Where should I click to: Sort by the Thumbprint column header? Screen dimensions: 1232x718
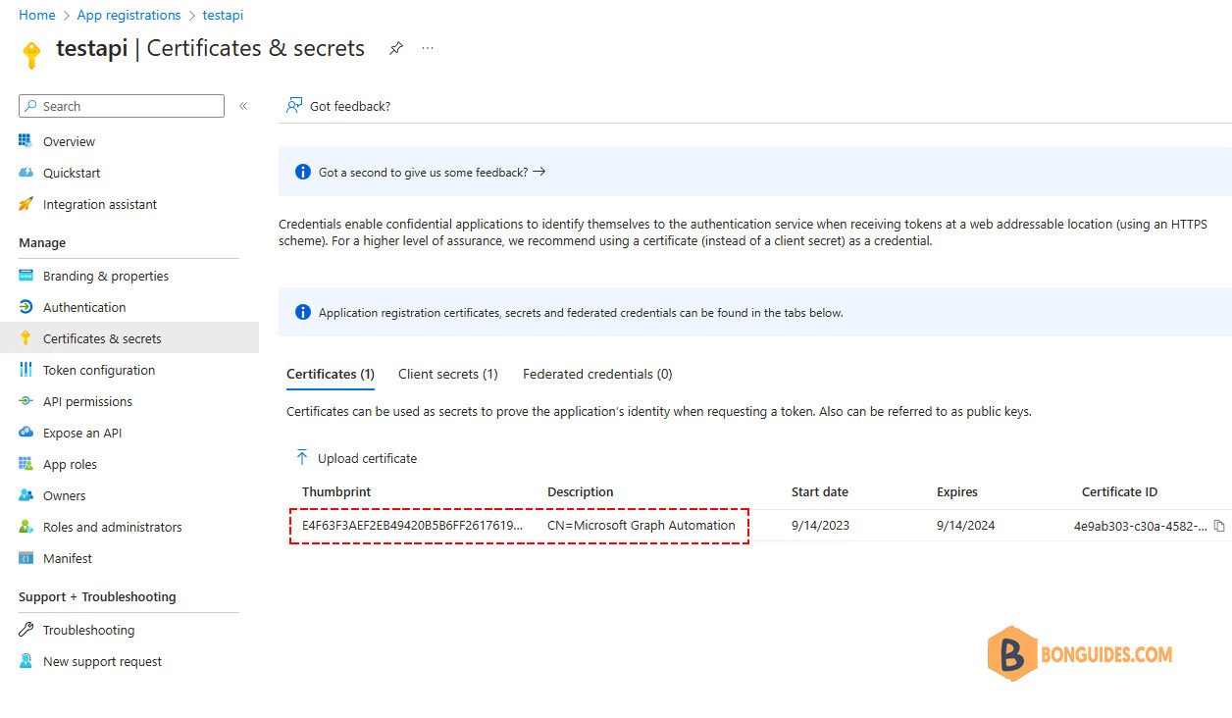pos(336,491)
